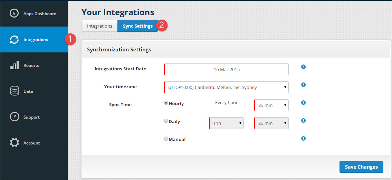The height and width of the screenshot is (180, 392).
Task: Choose the Manual sync radio button
Action: pos(166,139)
